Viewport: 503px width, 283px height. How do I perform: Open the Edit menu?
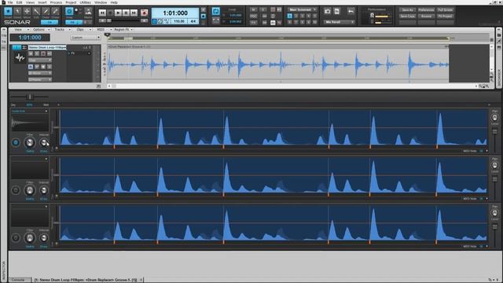(x=19, y=2)
